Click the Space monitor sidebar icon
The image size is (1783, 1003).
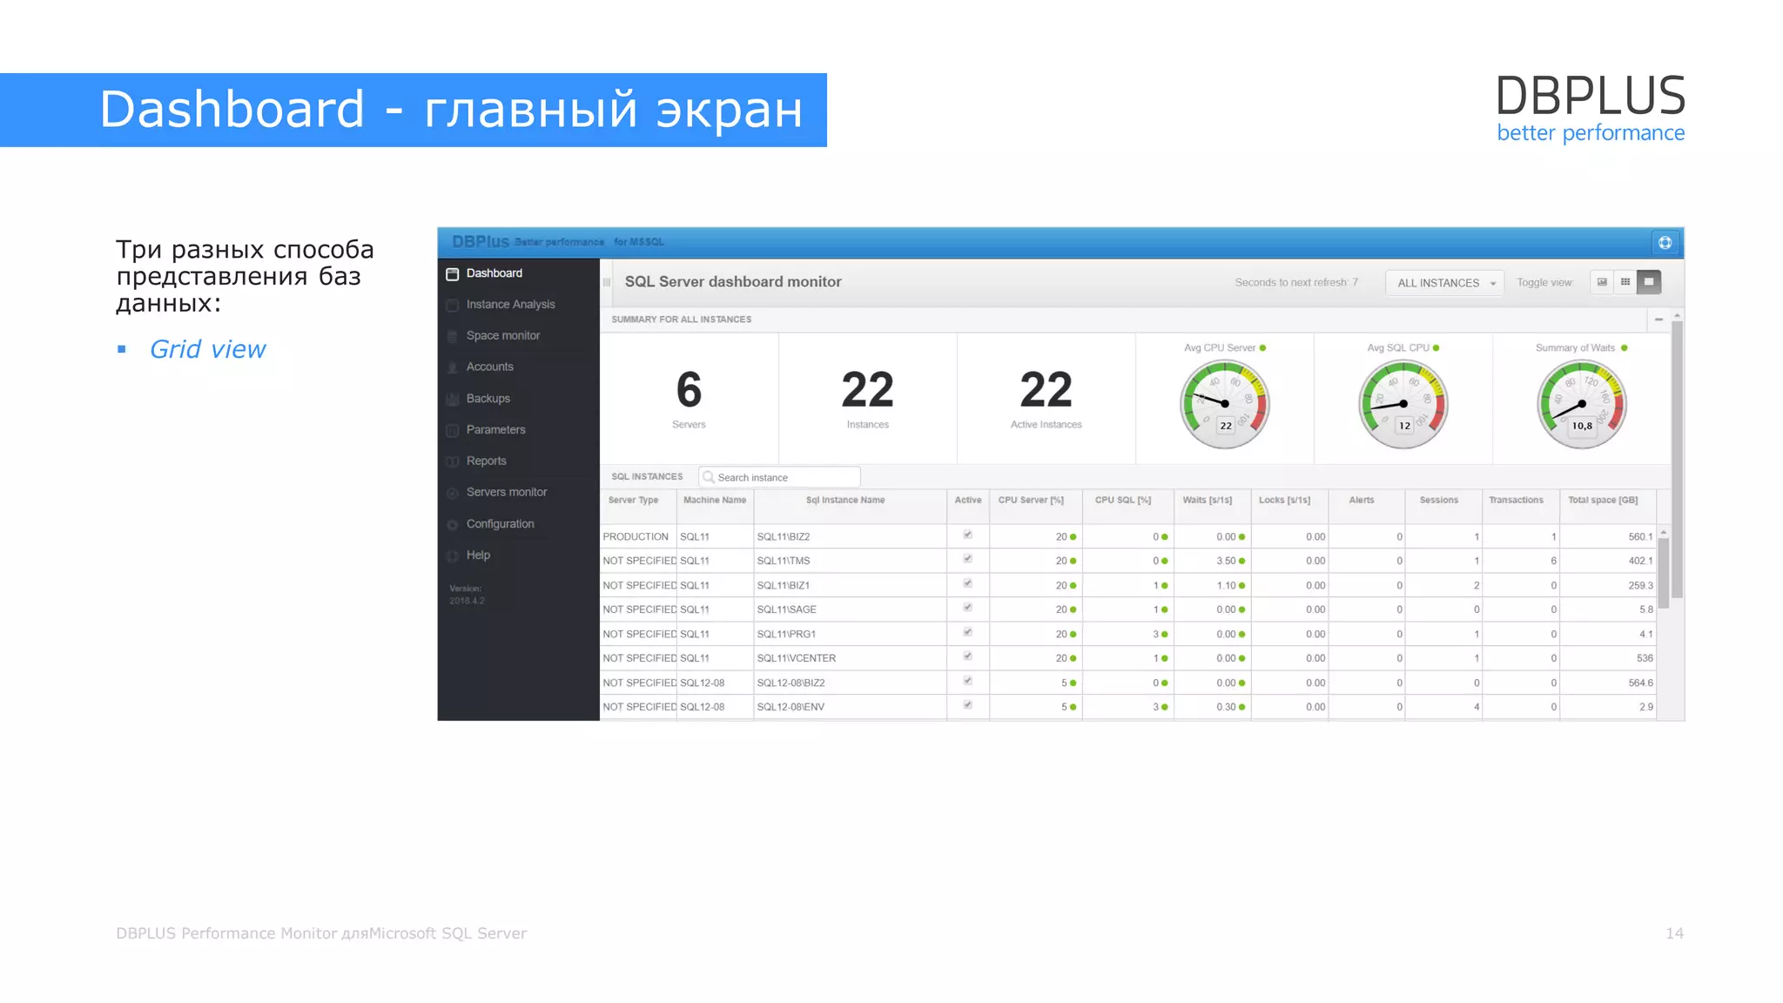pyautogui.click(x=453, y=336)
